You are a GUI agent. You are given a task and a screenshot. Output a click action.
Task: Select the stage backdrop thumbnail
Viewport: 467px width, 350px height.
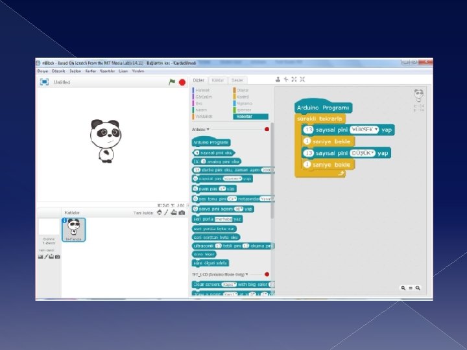pyautogui.click(x=49, y=227)
